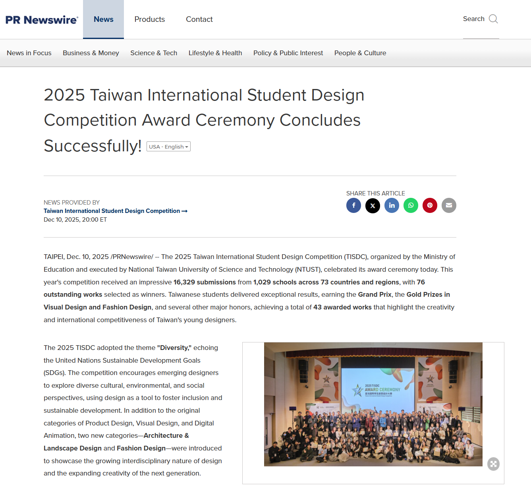Viewport: 531px width, 491px height.
Task: Switch to the Products menu
Action: (149, 19)
